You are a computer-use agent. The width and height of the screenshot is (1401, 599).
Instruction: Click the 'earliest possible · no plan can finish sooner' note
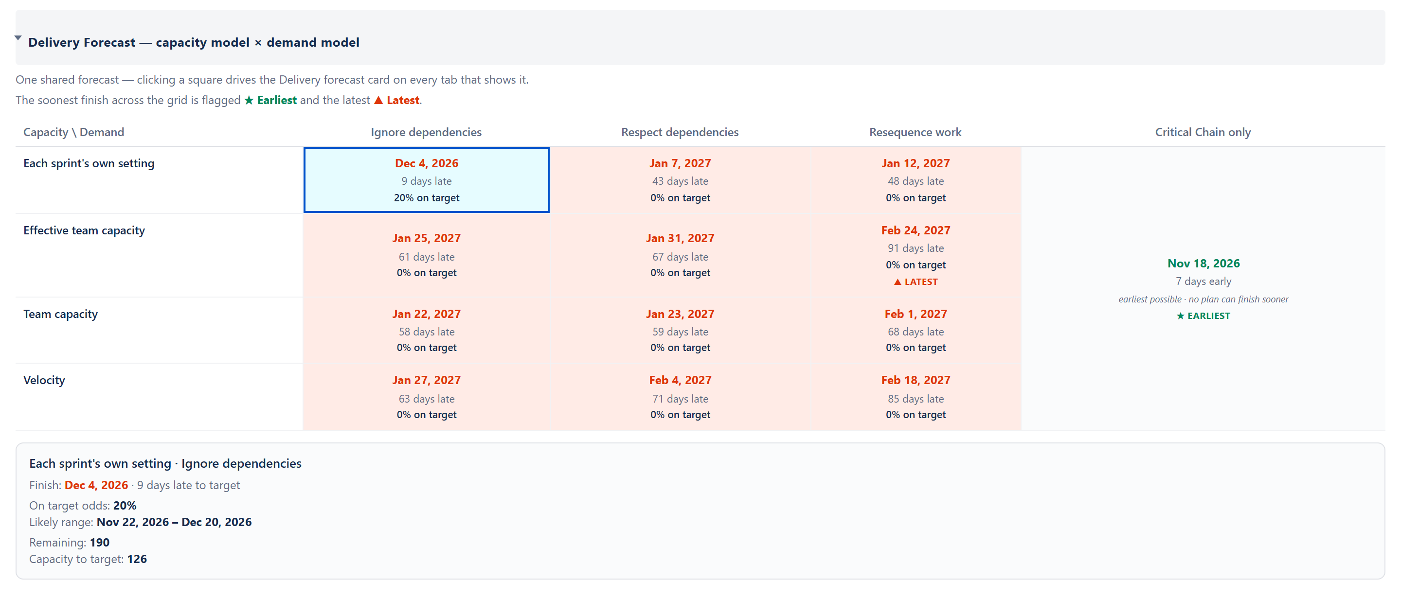(x=1203, y=299)
